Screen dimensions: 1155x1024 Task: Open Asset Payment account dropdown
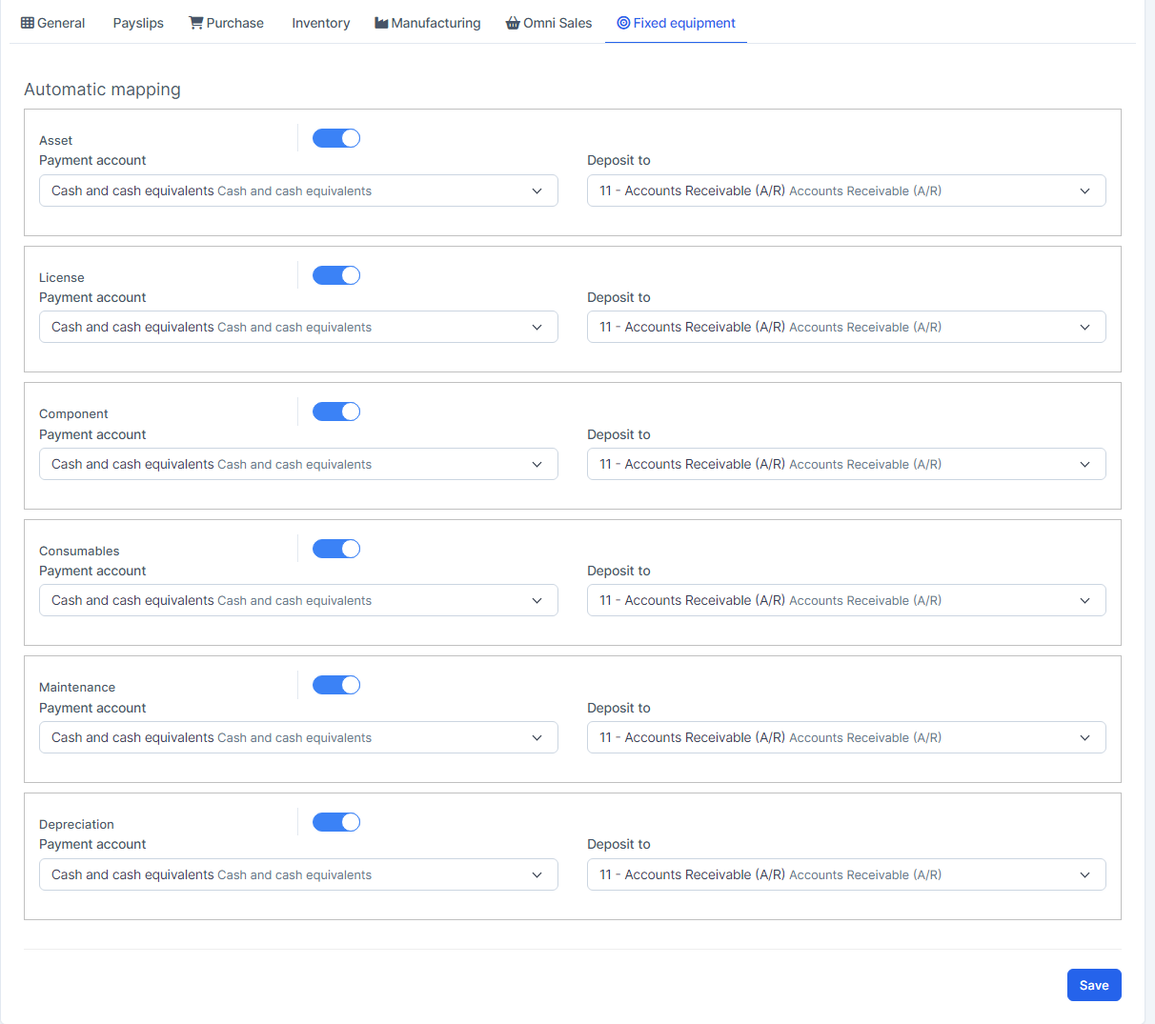[x=298, y=191]
